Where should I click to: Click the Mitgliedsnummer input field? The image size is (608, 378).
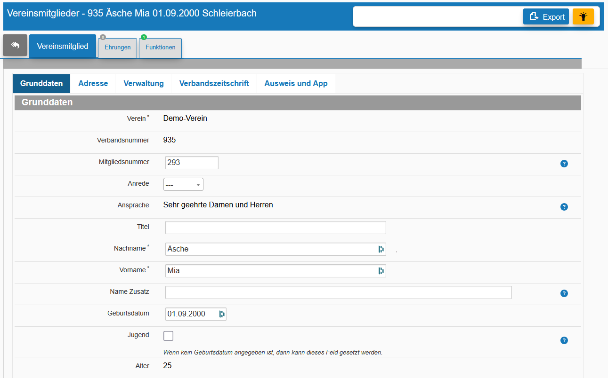(x=192, y=163)
